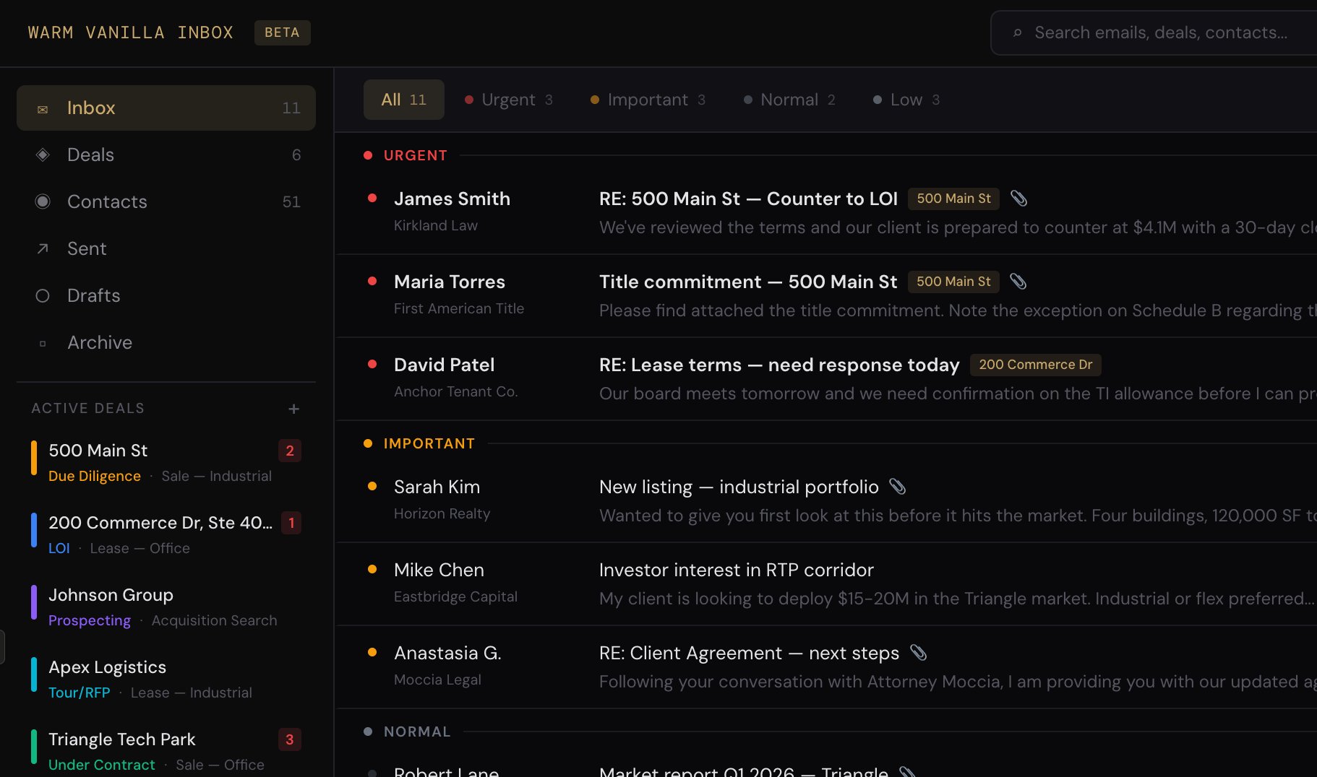This screenshot has height=777, width=1317.
Task: Click the Prospecting stage label
Action: [x=90, y=620]
